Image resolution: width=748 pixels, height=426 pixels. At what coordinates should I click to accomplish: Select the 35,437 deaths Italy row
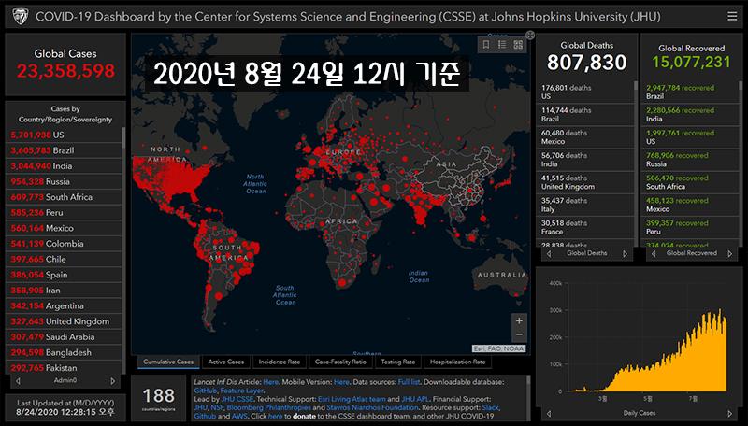585,205
